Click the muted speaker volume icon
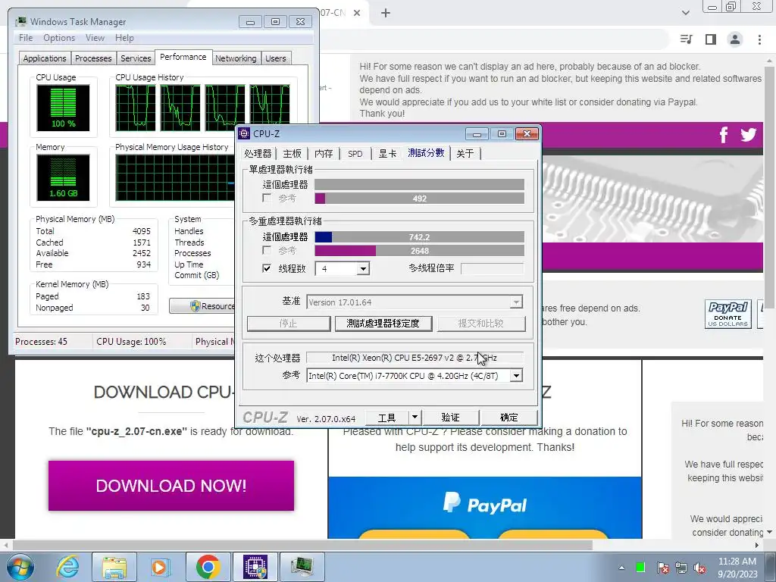The height and width of the screenshot is (582, 776). [x=699, y=568]
